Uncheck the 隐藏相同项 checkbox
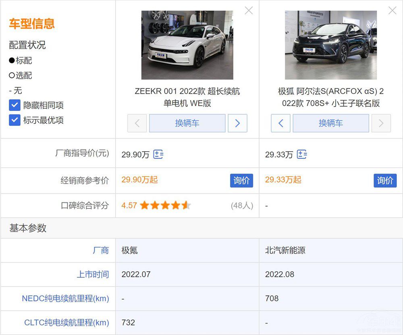 tap(15, 105)
